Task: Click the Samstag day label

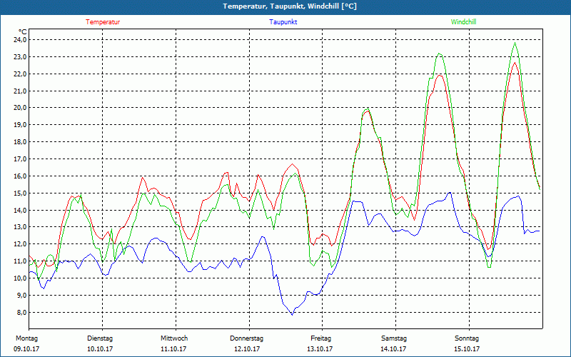Action: point(394,338)
